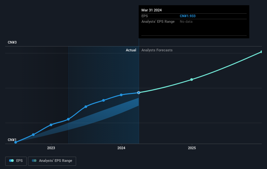Toggle the EPS legend button
The height and width of the screenshot is (169, 267).
pyautogui.click(x=16, y=161)
